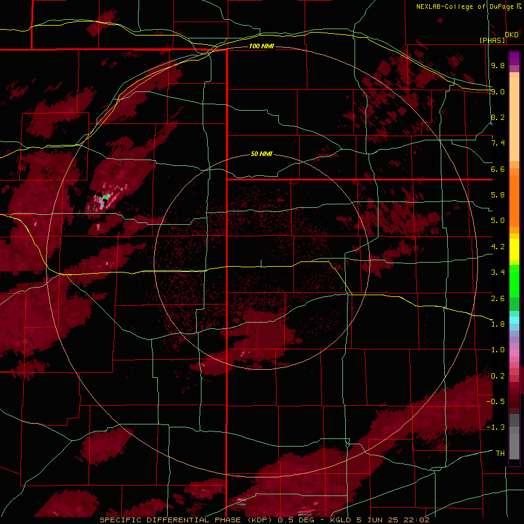Click the 9.0 legend value

tap(498, 91)
